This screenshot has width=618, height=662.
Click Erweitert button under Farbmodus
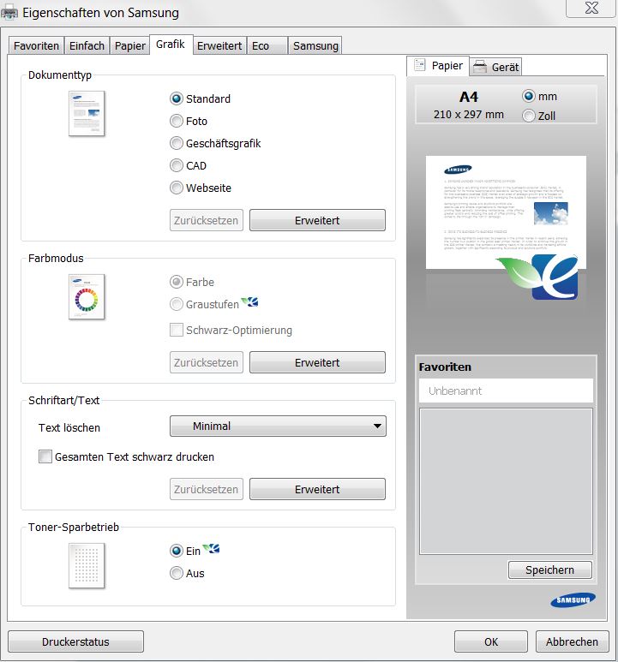(x=317, y=362)
